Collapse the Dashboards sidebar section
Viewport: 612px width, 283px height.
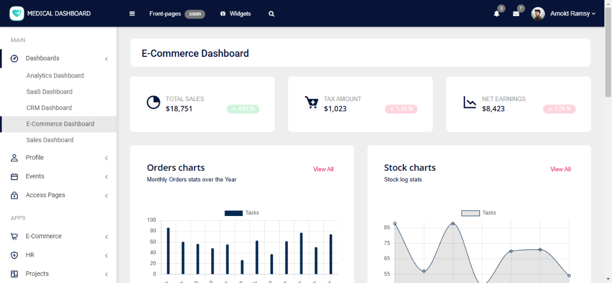(59, 59)
